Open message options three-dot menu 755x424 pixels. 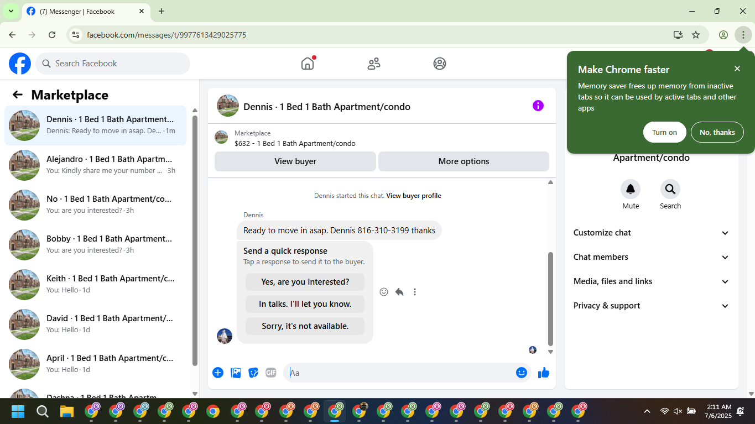click(x=415, y=292)
